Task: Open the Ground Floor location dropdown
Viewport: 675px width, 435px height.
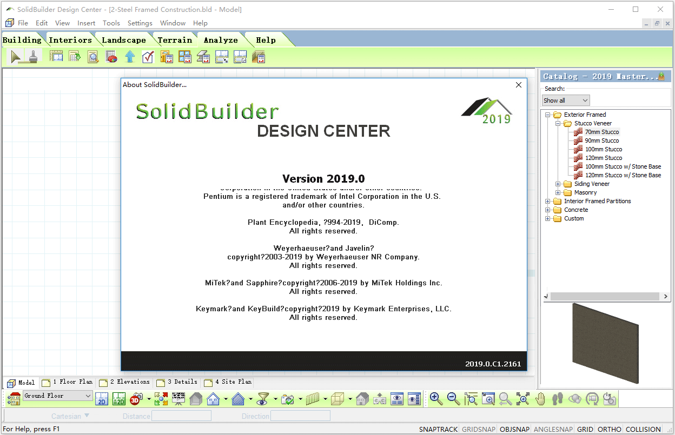Action: 58,396
